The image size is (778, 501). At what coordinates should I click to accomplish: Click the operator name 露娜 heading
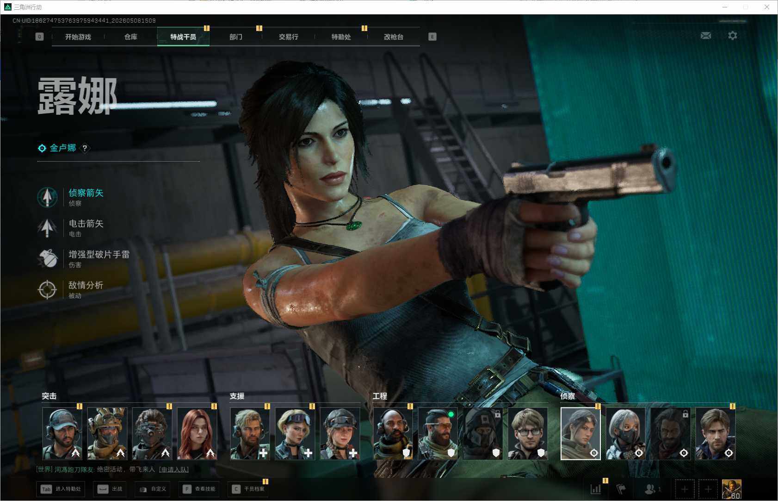point(77,96)
